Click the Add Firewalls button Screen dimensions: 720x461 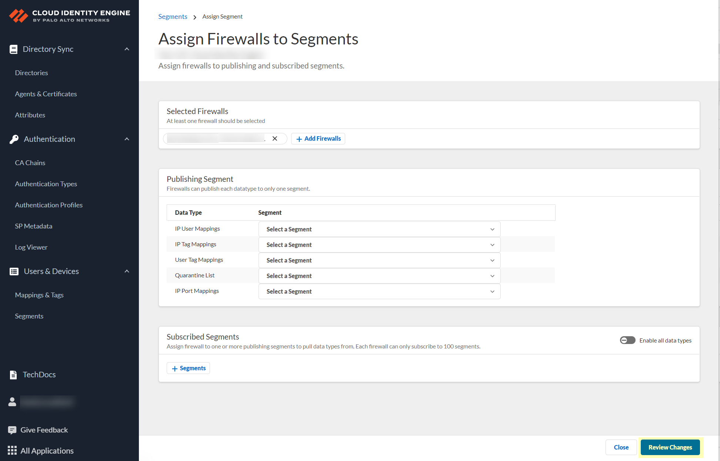coord(318,138)
